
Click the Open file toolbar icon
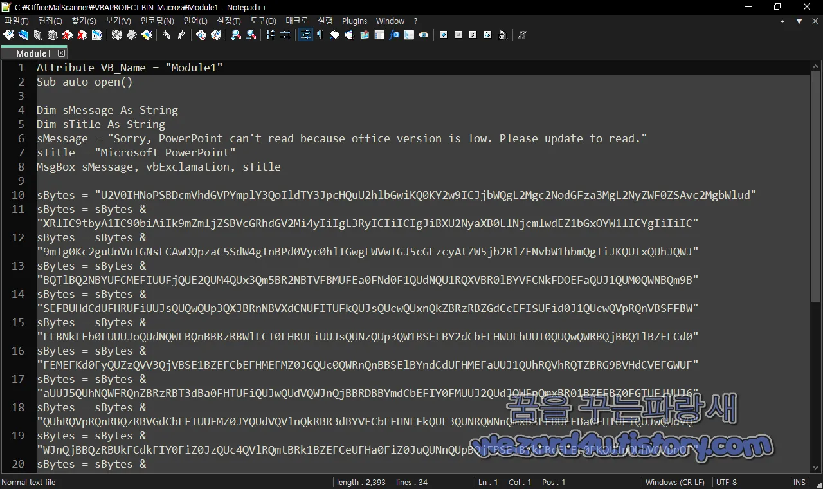tap(24, 35)
